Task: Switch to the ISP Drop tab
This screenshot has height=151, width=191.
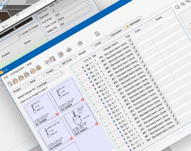Action: coord(67,62)
